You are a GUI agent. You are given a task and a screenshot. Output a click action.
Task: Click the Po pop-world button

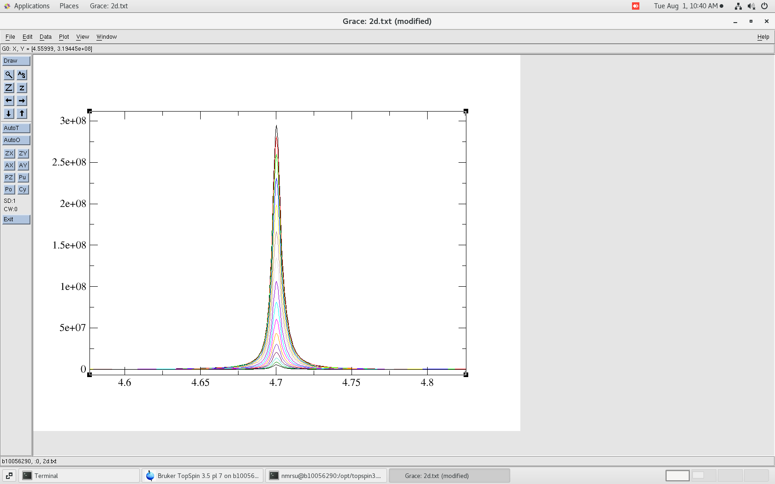(9, 189)
